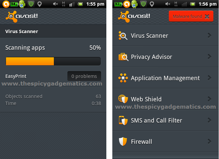The height and width of the screenshot is (159, 219).
Task: Expand the Virus Scanner chevron arrow
Action: [x=209, y=35]
